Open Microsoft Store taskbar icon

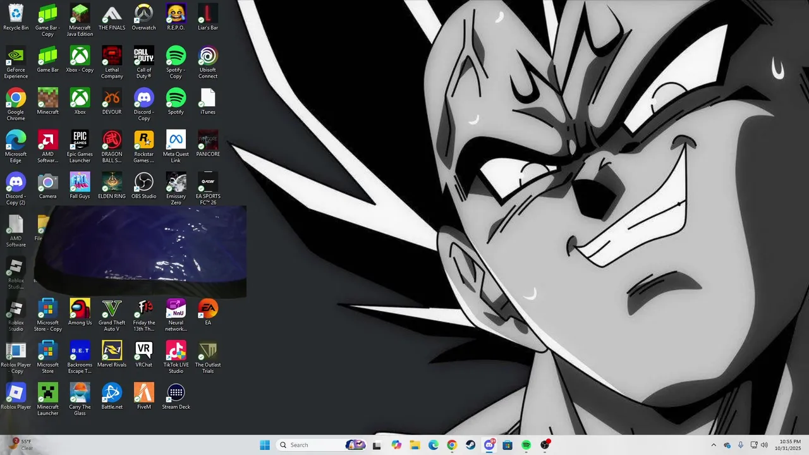tap(508, 445)
